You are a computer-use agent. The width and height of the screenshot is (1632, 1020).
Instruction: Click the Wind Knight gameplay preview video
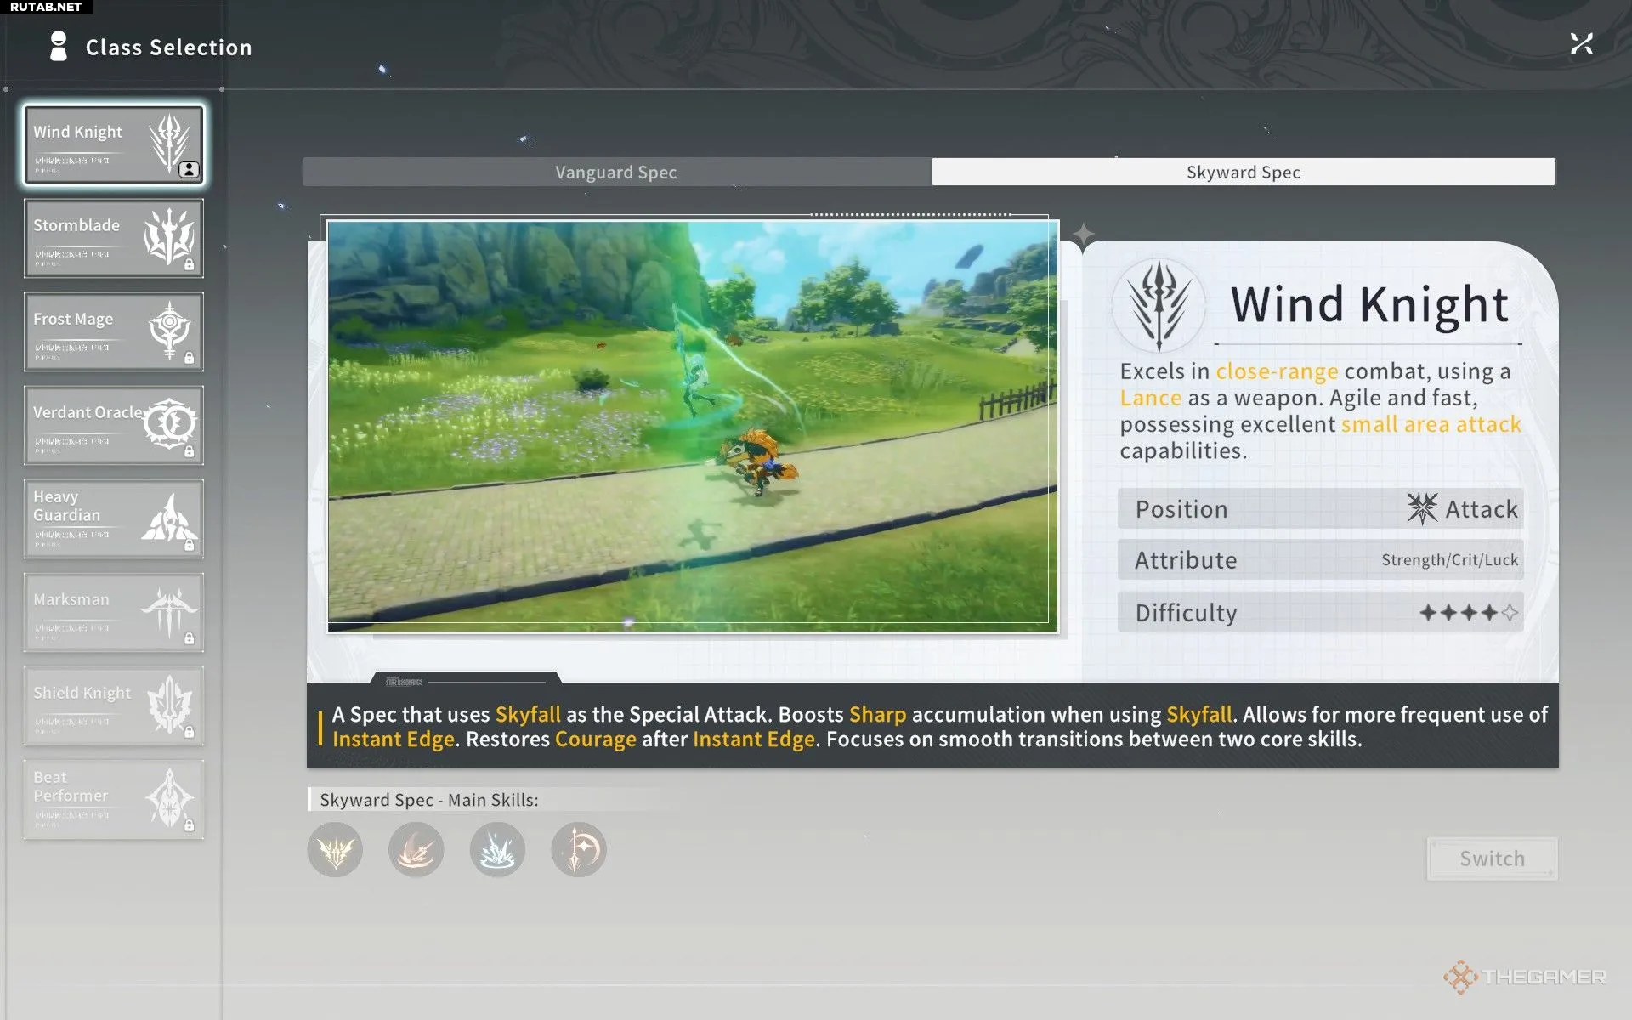[x=693, y=425]
